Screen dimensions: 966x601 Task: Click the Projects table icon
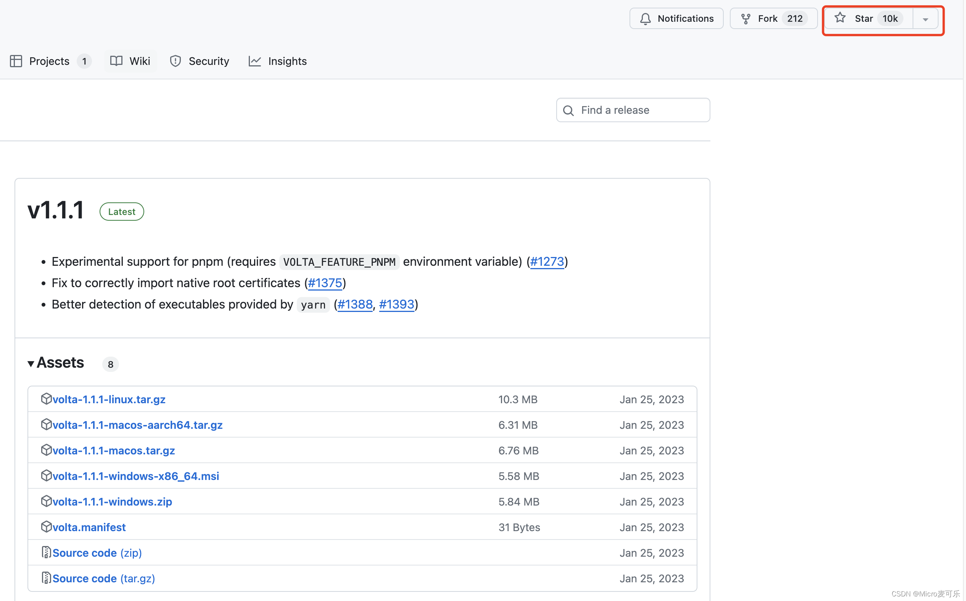pos(16,61)
